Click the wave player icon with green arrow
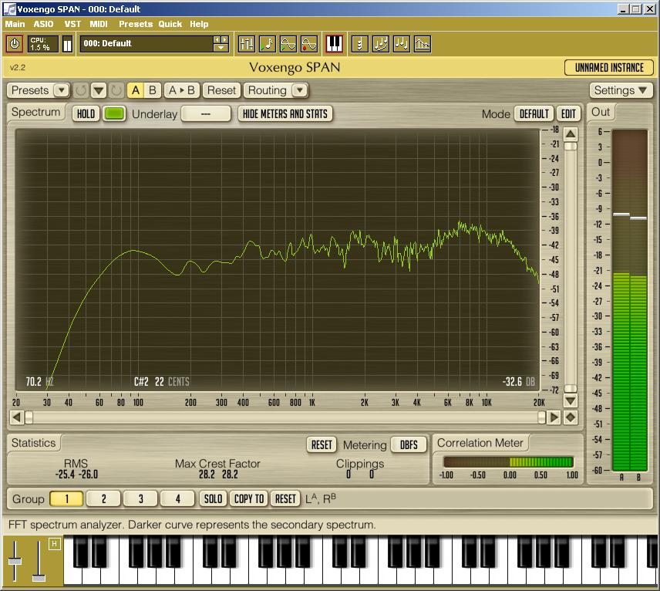Viewport: 660px width, 591px height. click(288, 44)
